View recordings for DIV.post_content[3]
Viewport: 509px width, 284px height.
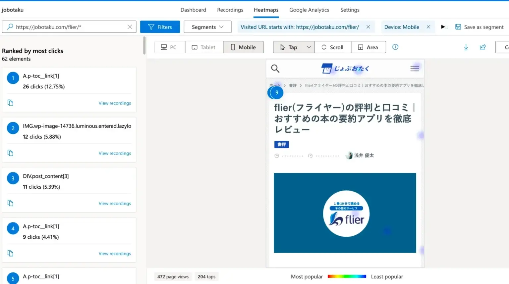pos(115,204)
